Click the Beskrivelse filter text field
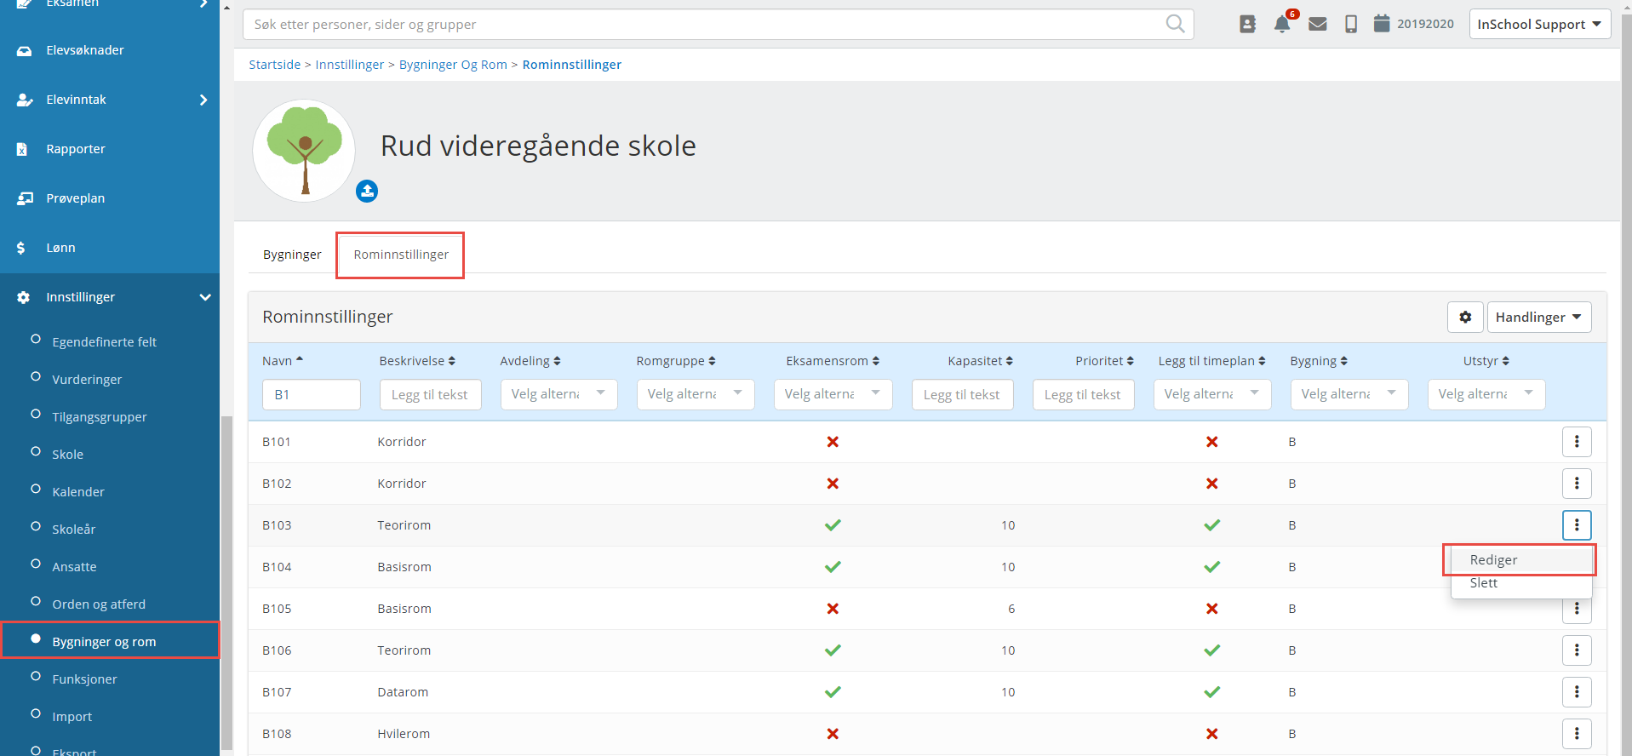Image resolution: width=1632 pixels, height=756 pixels. (x=430, y=394)
